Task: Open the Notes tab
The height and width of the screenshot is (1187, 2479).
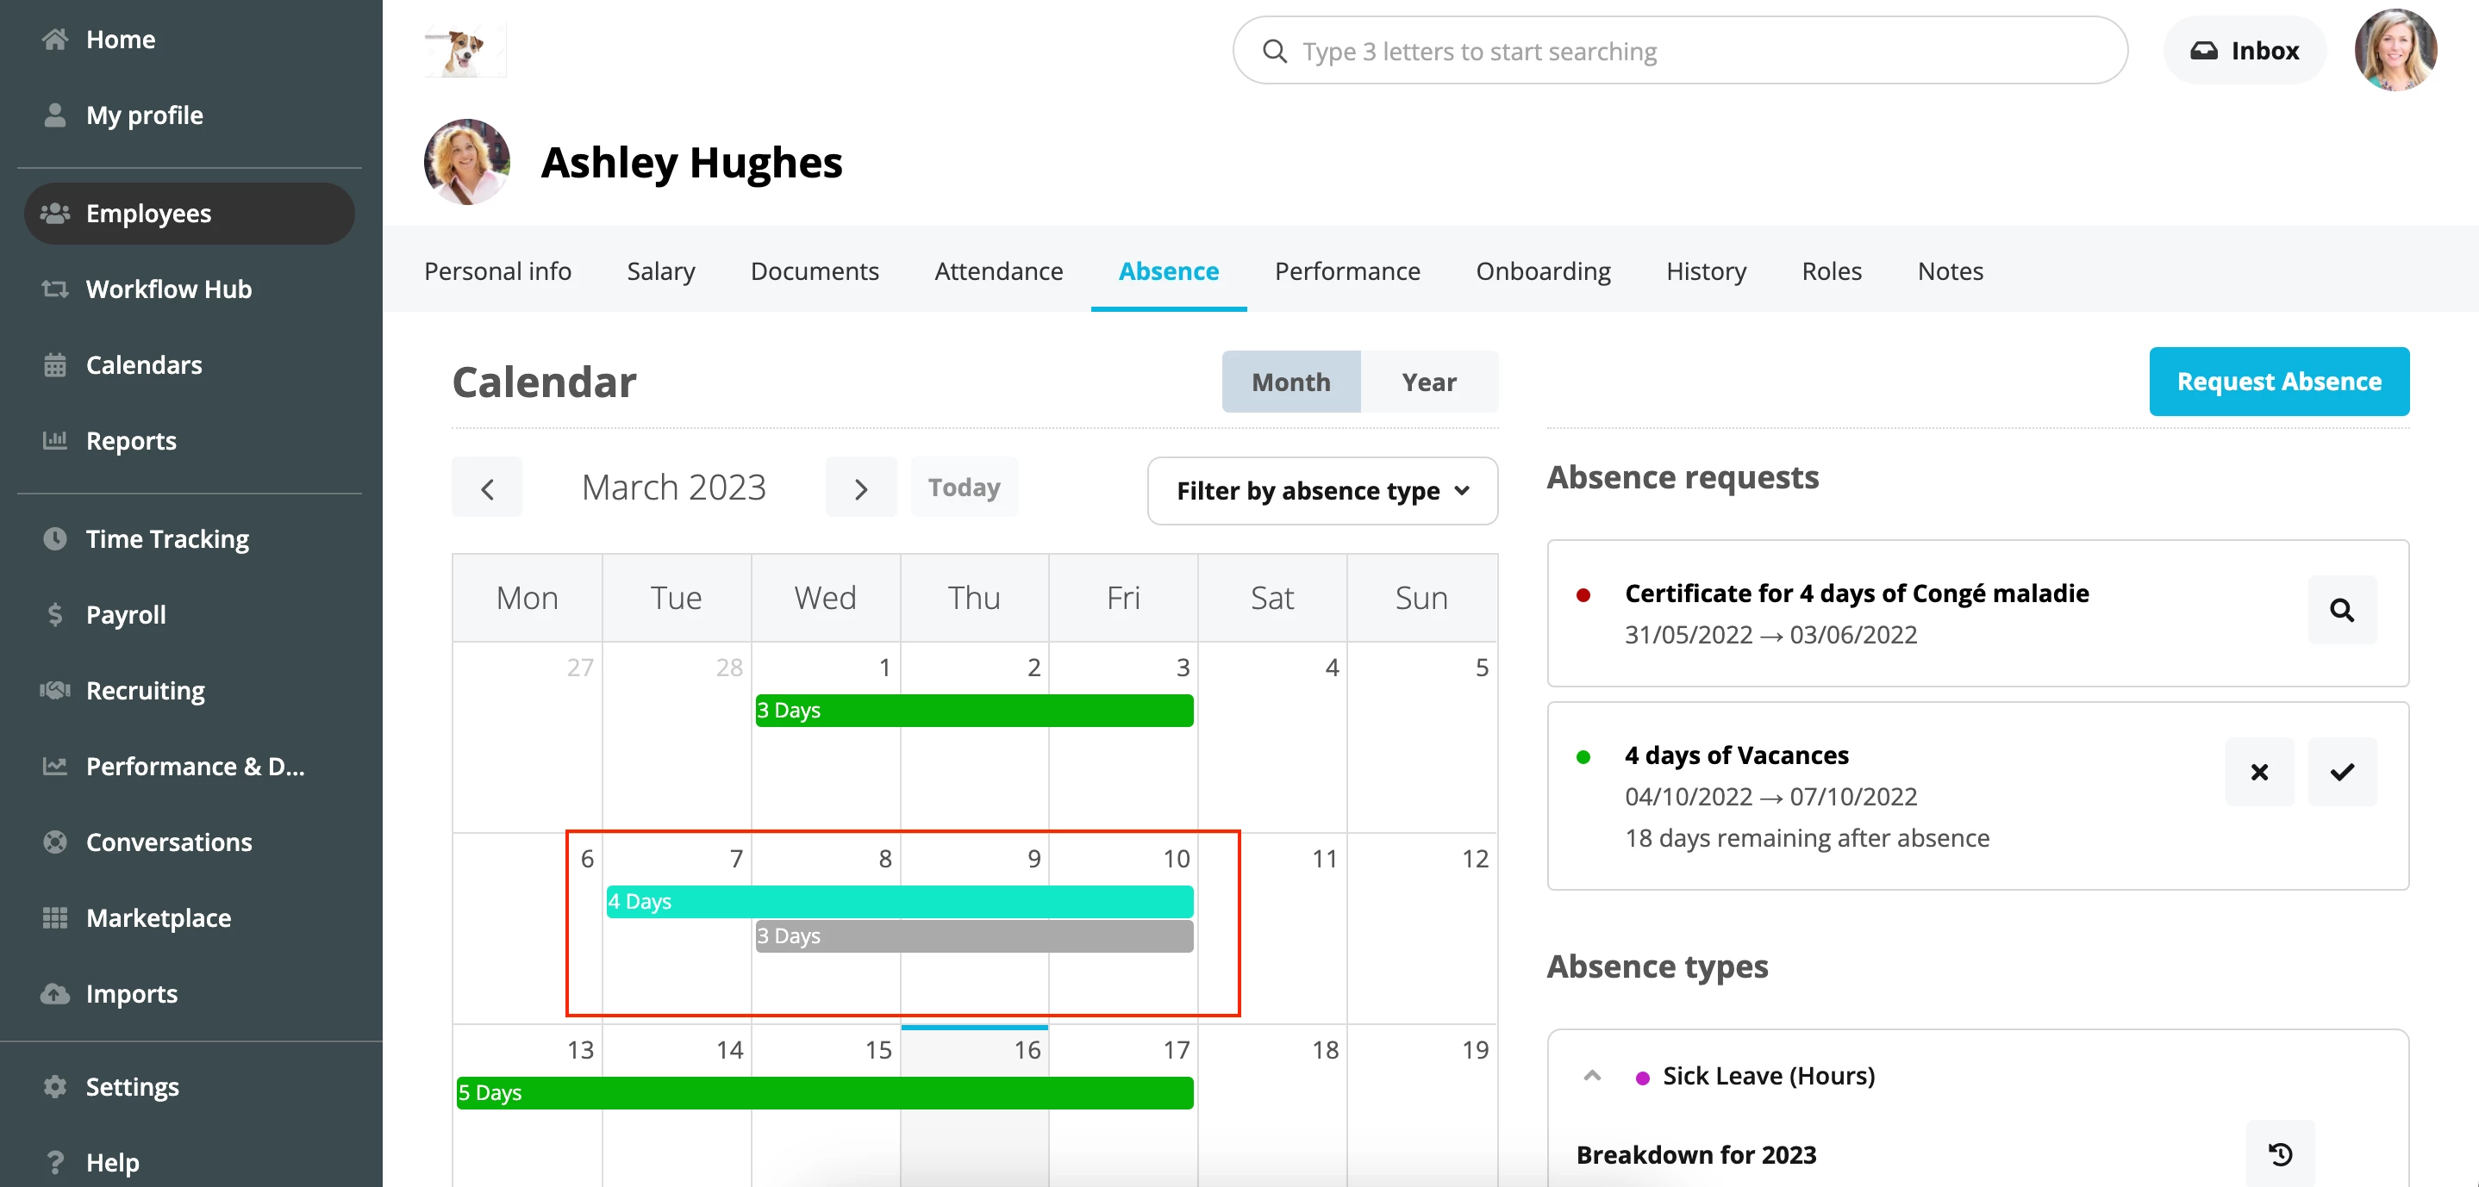Action: pyautogui.click(x=1950, y=272)
